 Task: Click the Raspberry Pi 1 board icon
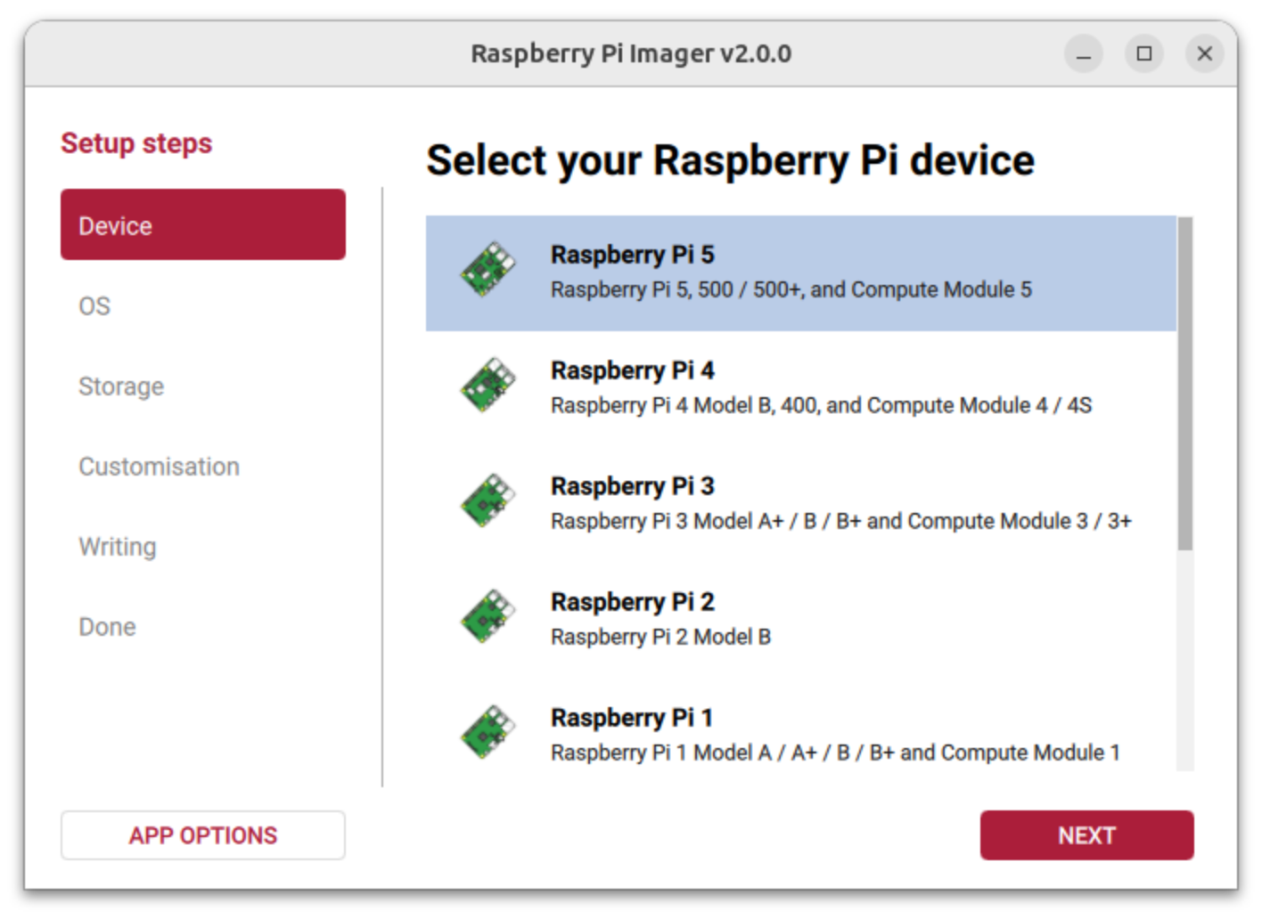click(x=488, y=732)
